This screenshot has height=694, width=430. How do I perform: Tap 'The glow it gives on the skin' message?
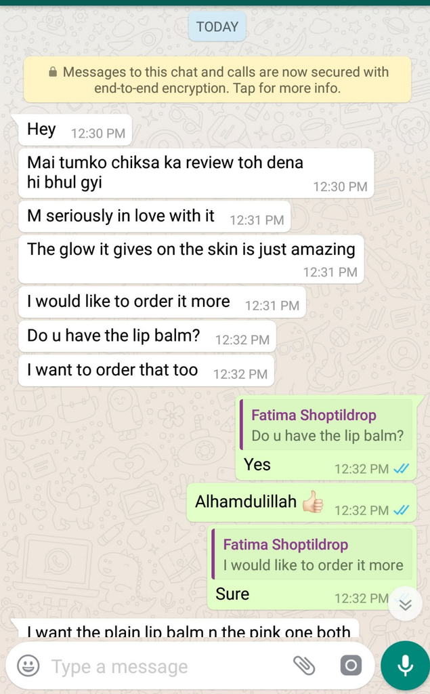[x=191, y=260]
